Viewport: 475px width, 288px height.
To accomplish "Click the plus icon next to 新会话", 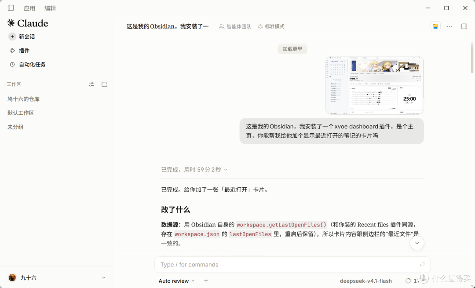I will (x=12, y=36).
